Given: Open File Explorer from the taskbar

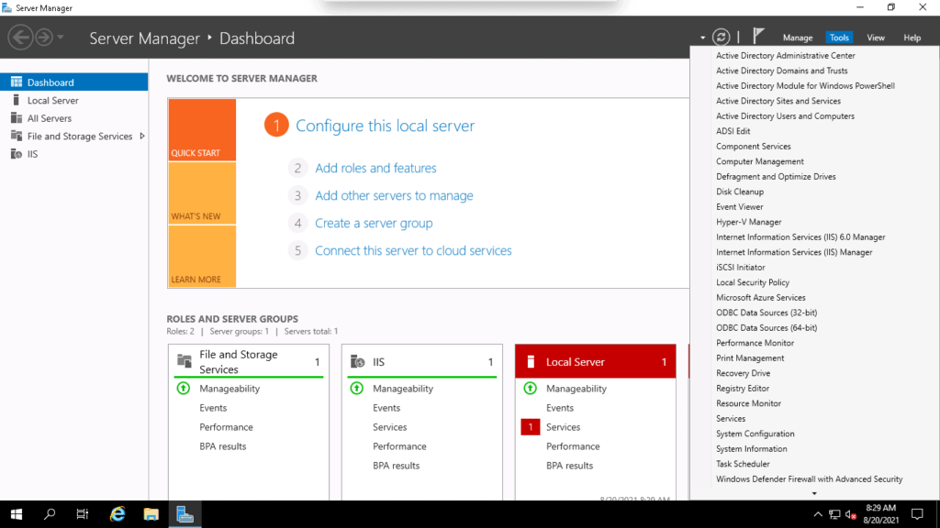Looking at the screenshot, I should (x=151, y=514).
